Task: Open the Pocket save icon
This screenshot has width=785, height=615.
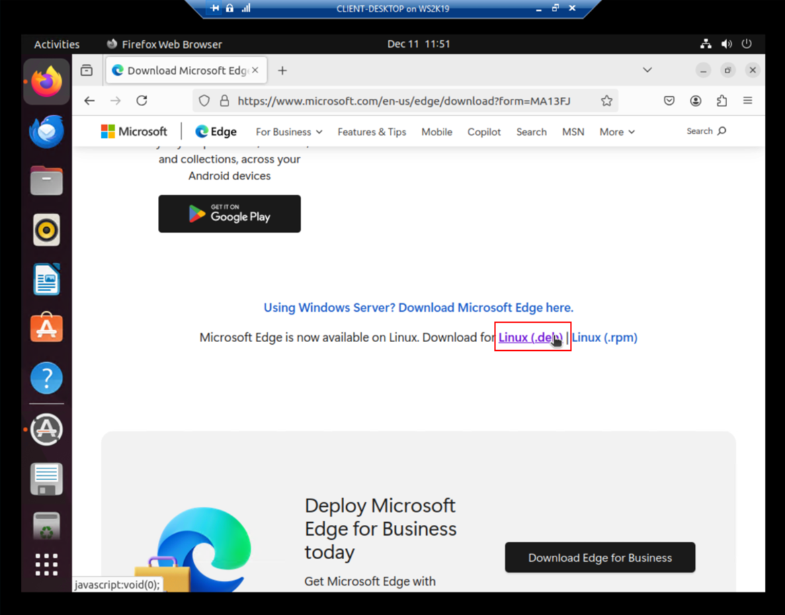Action: tap(669, 100)
